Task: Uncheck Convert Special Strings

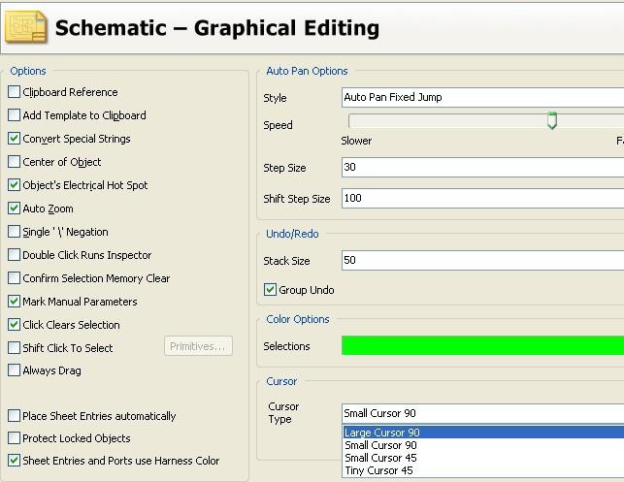Action: pos(14,139)
